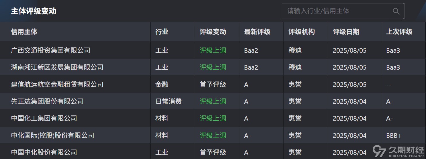Click the search magnifier icon

(x=396, y=11)
